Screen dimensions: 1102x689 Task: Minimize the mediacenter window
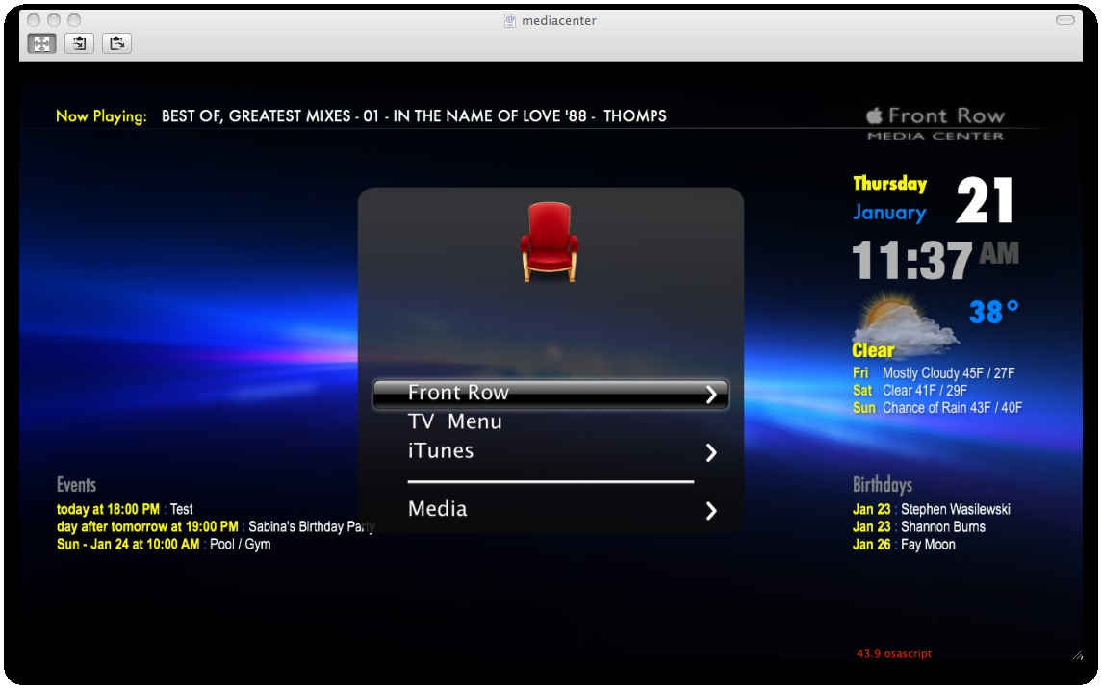53,20
